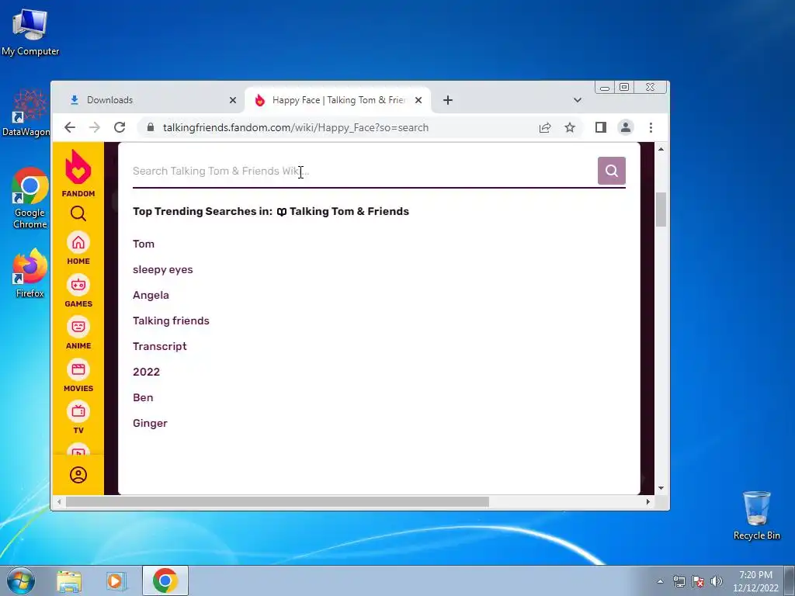Click Chrome's forward arrow
The height and width of the screenshot is (596, 795).
tap(94, 128)
